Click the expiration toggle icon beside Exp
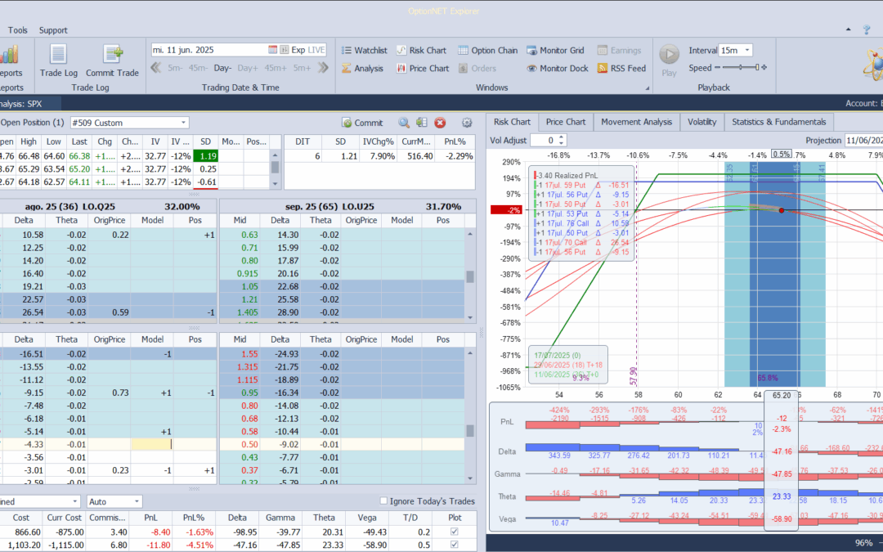883x552 pixels. click(285, 50)
